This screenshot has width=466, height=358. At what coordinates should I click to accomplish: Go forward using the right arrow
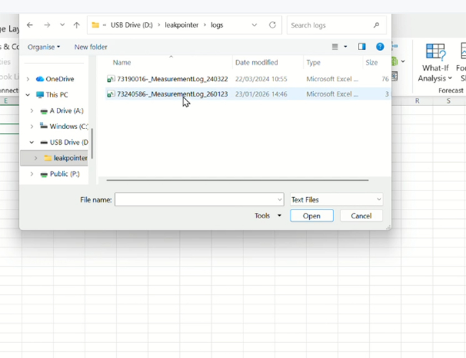click(47, 25)
